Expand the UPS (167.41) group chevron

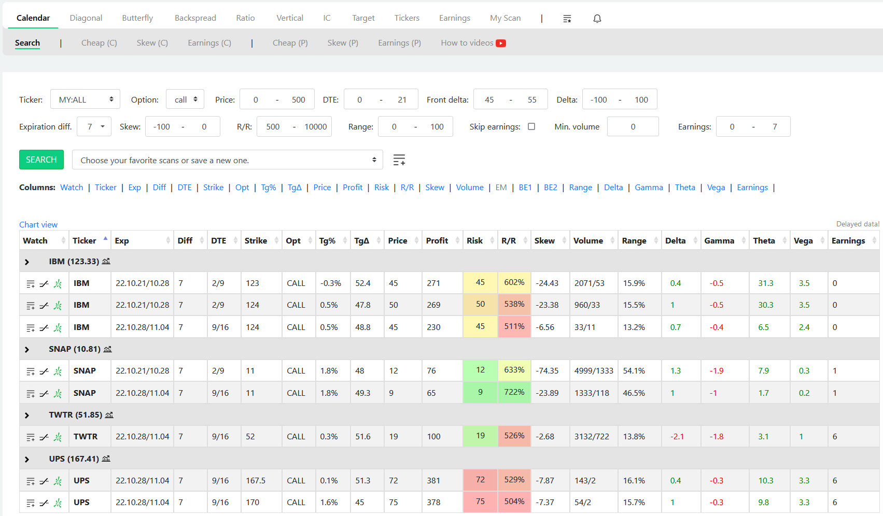click(27, 460)
